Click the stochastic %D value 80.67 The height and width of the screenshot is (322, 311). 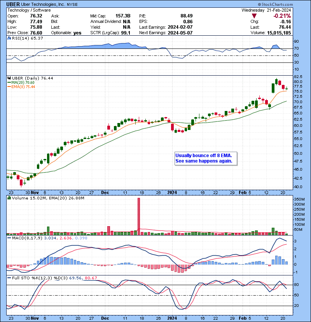coord(91,278)
